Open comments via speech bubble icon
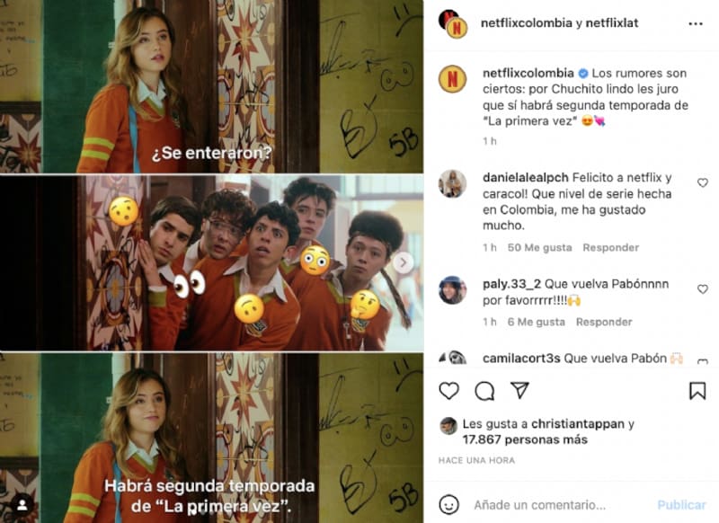The height and width of the screenshot is (523, 719). pyautogui.click(x=484, y=391)
